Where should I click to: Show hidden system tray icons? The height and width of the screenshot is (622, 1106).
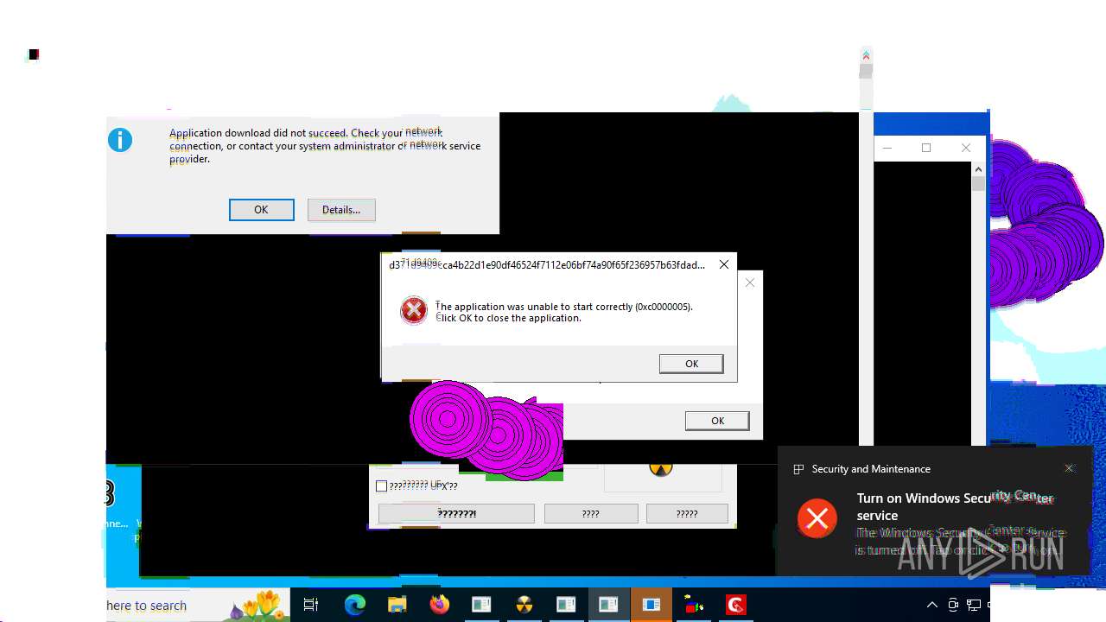coord(931,606)
